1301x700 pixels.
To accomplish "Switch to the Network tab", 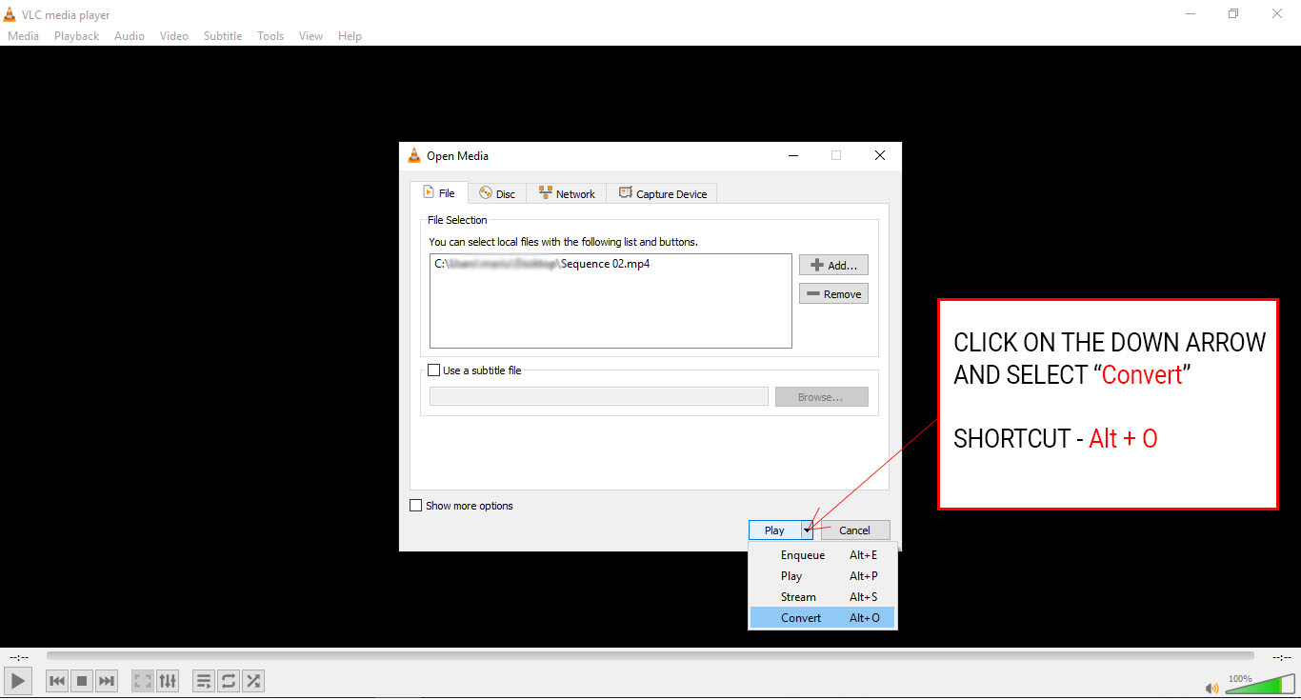I will [x=567, y=193].
